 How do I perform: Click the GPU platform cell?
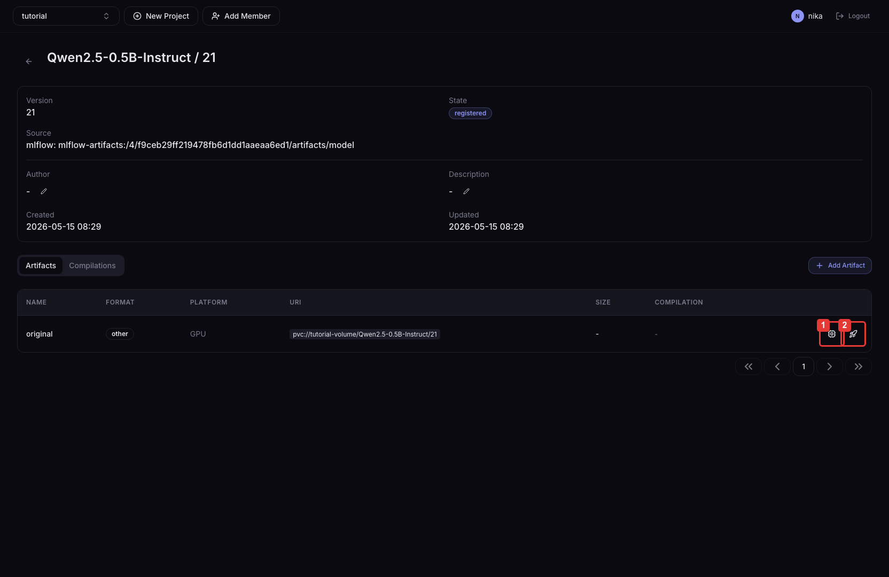point(198,334)
